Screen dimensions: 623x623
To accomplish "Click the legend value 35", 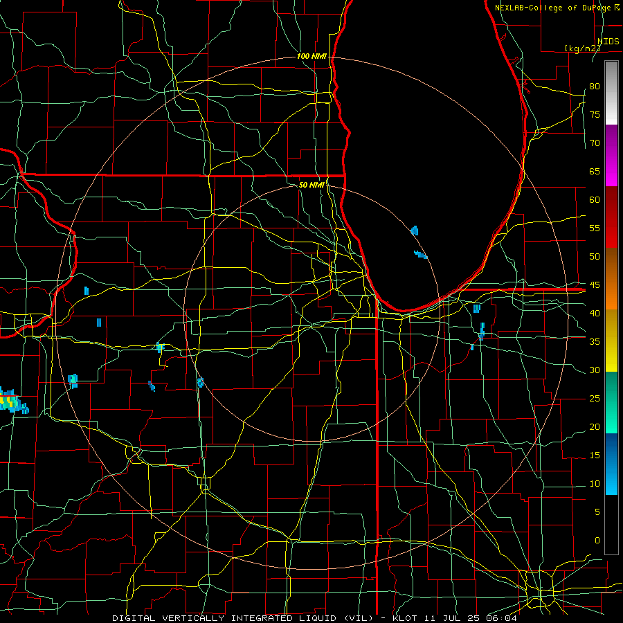I will click(x=595, y=342).
